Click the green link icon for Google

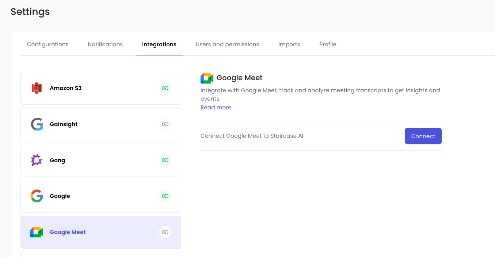coord(165,196)
